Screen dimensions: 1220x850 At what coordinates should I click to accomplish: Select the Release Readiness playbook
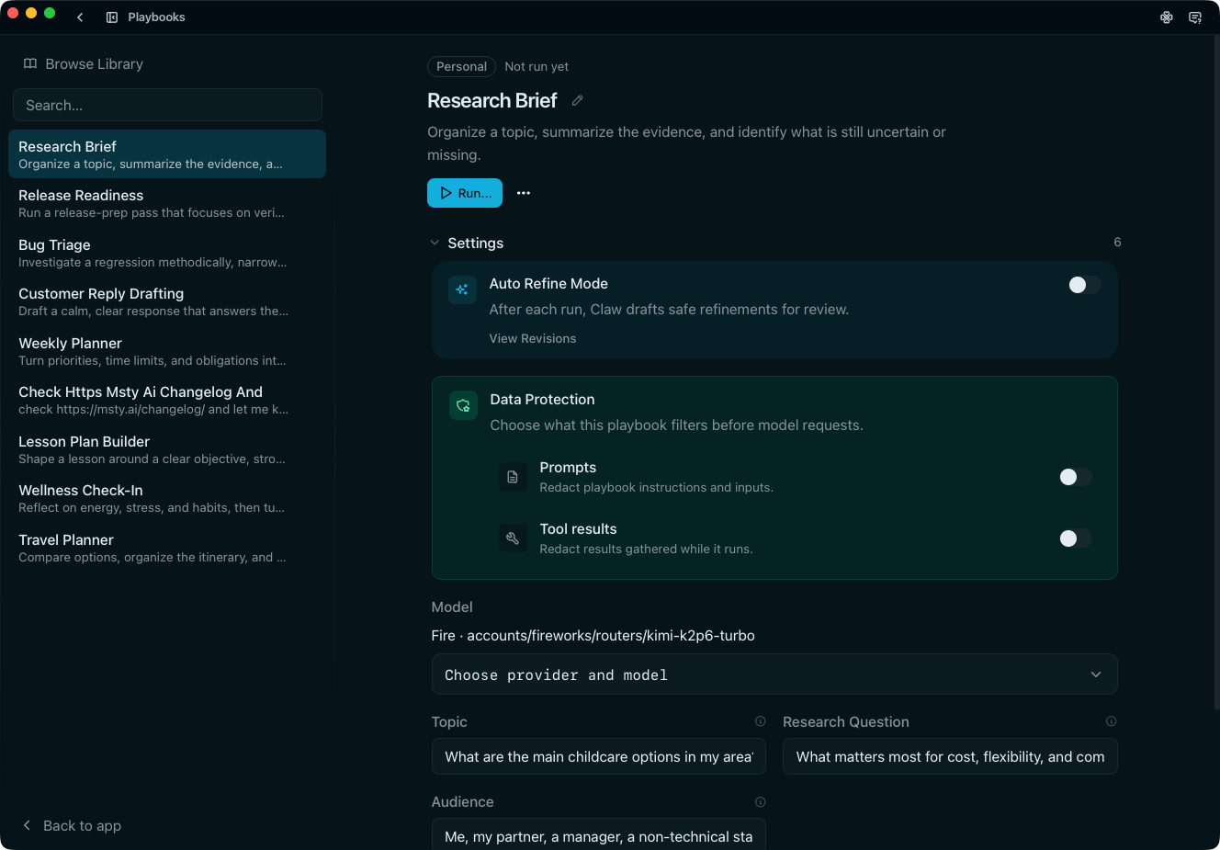pyautogui.click(x=167, y=203)
